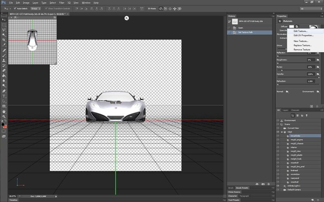Select the Open history state

[x=241, y=27]
